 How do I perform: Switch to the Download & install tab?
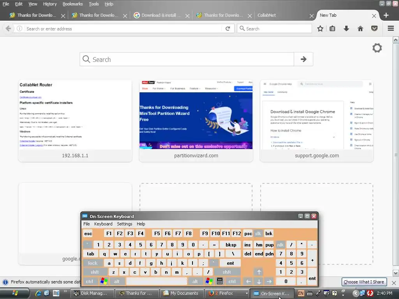(x=161, y=15)
